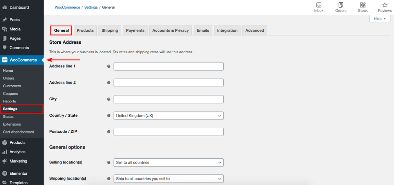Switch to the Emails tab
The width and height of the screenshot is (394, 185).
pyautogui.click(x=203, y=30)
